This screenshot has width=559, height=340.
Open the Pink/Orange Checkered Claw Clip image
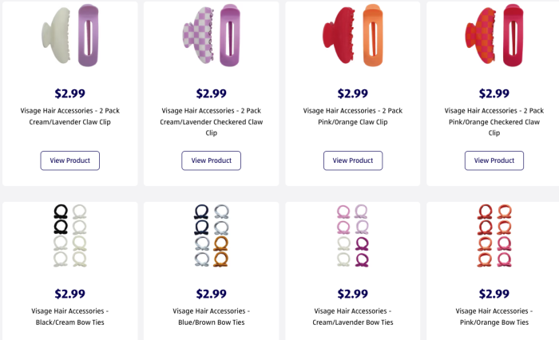pyautogui.click(x=494, y=36)
